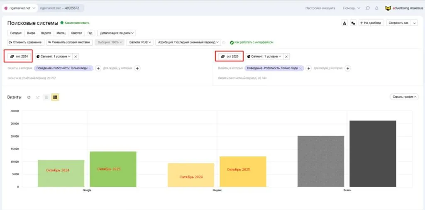The height and width of the screenshot is (210, 425).
Task: Open the Атрибуция: Последний значимый переход dropdown
Action: click(188, 42)
